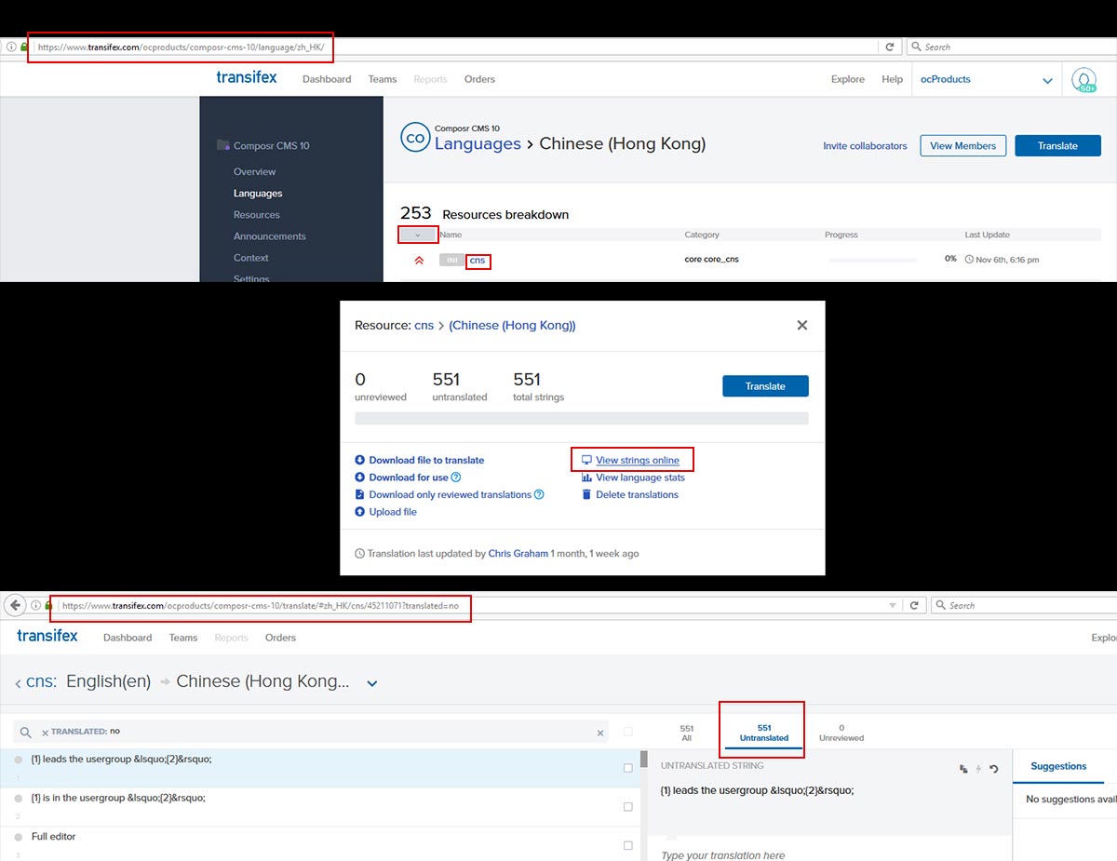Go back using the chevron before cns heading

pyautogui.click(x=19, y=683)
